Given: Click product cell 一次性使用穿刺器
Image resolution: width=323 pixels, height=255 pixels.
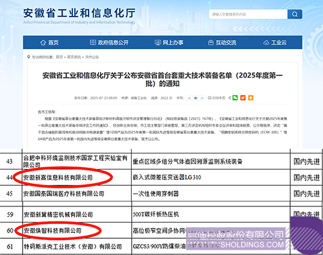Looking at the screenshot, I should 211,194.
